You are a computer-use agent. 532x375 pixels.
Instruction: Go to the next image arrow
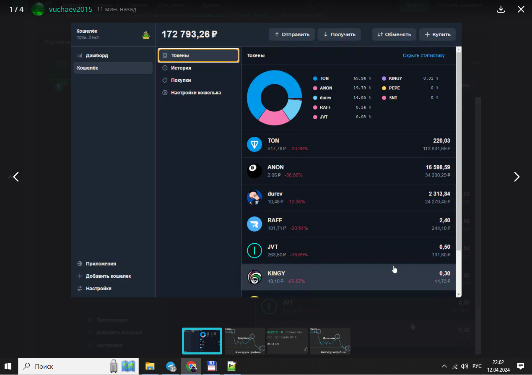point(516,177)
